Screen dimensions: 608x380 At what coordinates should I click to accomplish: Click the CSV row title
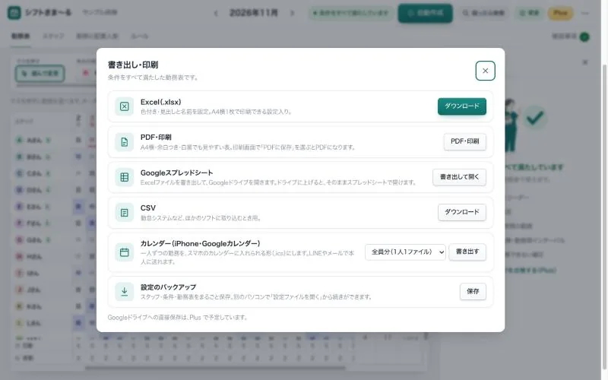coord(147,208)
